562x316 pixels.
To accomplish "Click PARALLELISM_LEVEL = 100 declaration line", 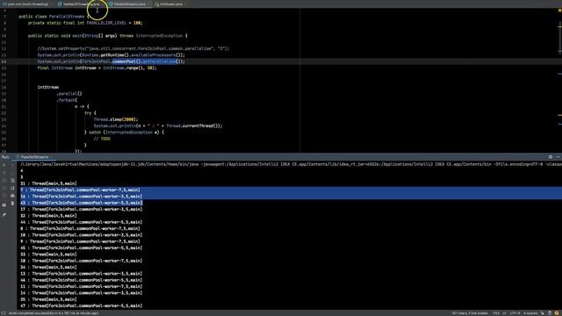I will 85,23.
